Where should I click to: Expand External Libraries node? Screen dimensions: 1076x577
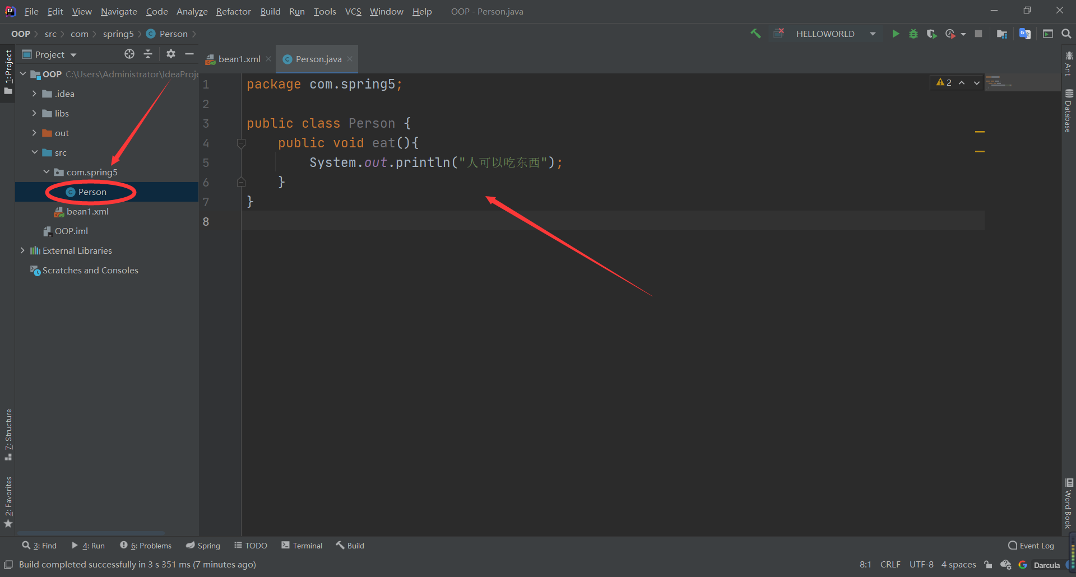(22, 250)
